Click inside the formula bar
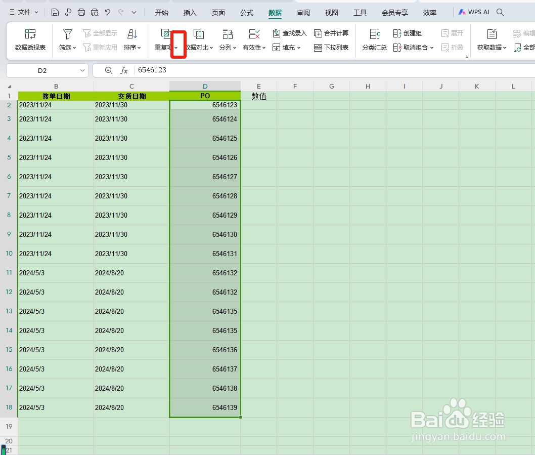The image size is (535, 455). point(202,70)
